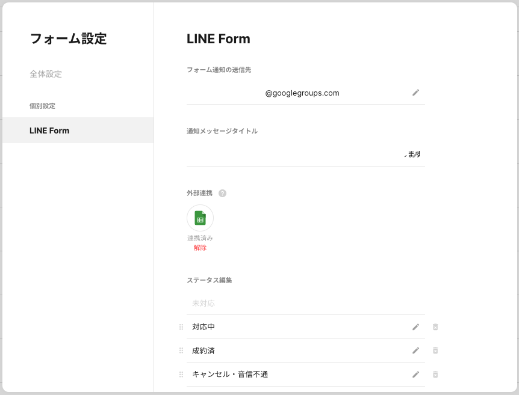Click the フォーム通知の送信先 label
Image resolution: width=519 pixels, height=395 pixels.
[x=219, y=70]
